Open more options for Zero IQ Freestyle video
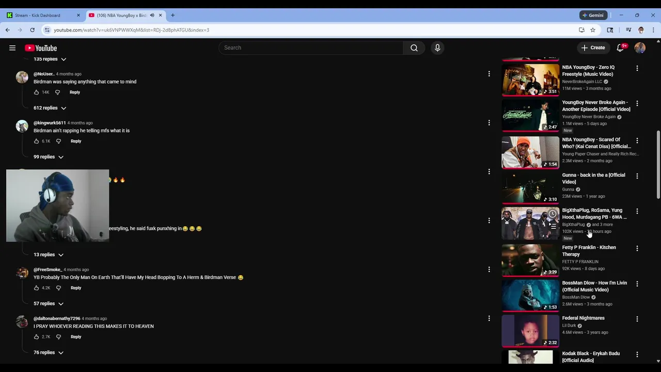The image size is (661, 372). click(637, 68)
